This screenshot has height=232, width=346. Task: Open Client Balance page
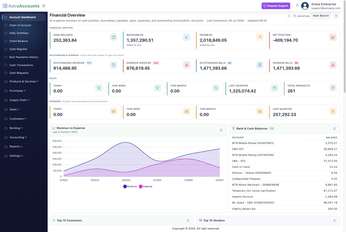(x=24, y=41)
